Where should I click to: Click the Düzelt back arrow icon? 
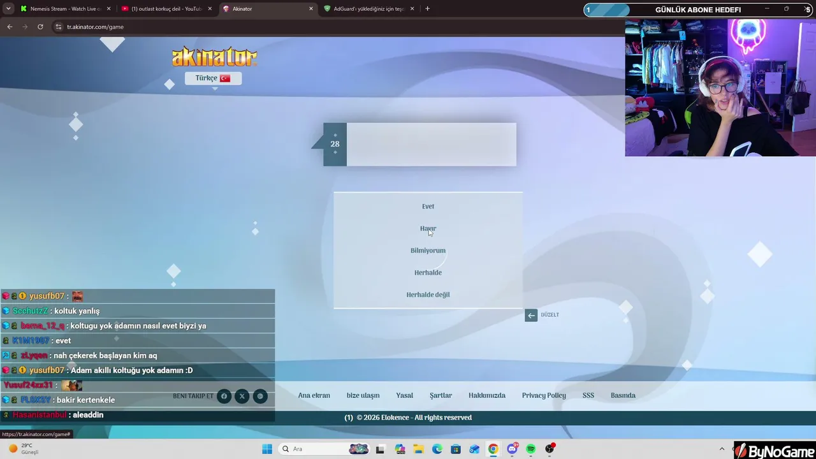[531, 315]
